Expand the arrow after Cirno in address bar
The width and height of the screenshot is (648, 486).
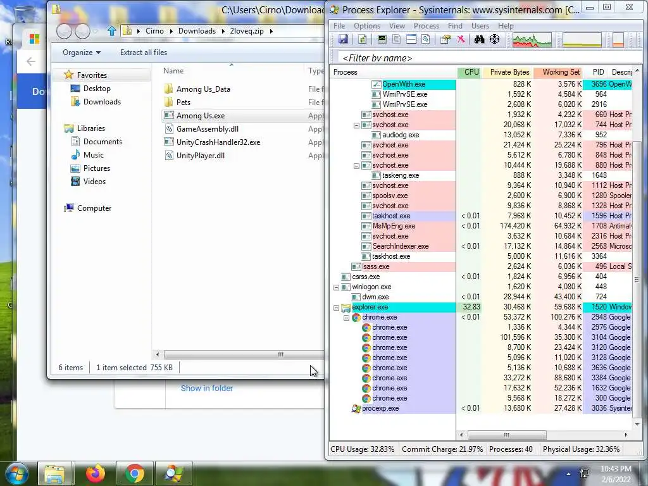coord(171,31)
